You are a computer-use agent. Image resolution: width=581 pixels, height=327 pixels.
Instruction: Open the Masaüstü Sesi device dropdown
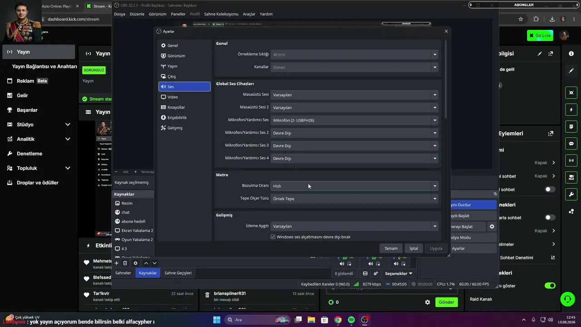coord(355,95)
